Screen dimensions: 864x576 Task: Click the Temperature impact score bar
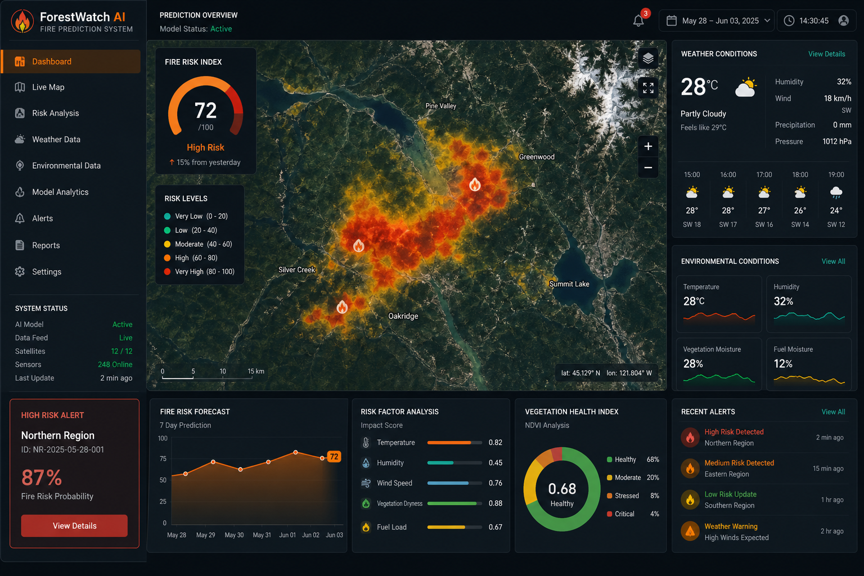tap(454, 443)
